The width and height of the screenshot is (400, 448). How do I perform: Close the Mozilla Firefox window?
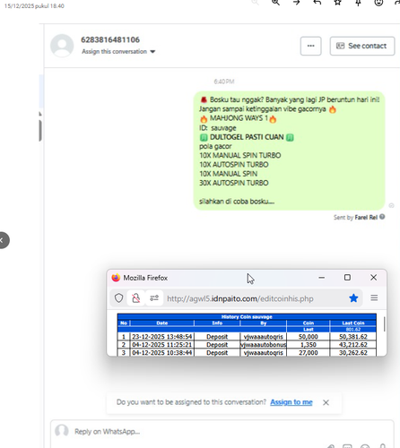tap(373, 278)
